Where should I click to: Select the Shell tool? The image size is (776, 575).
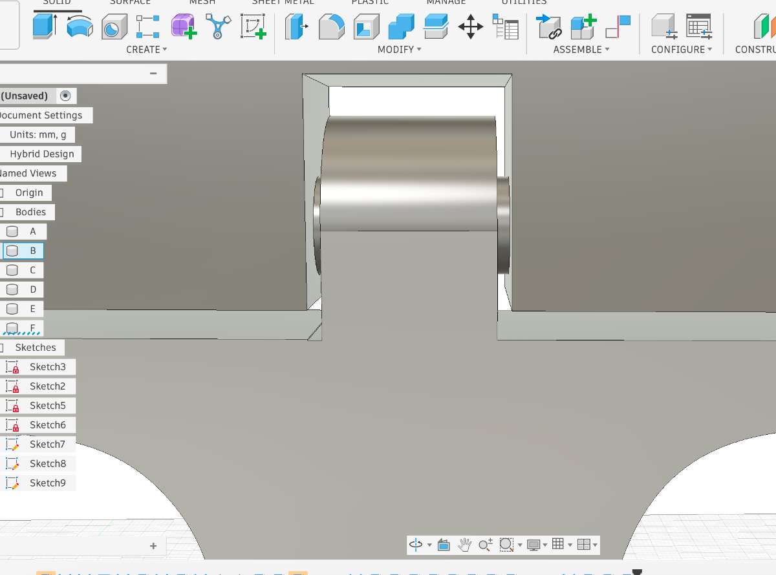366,27
